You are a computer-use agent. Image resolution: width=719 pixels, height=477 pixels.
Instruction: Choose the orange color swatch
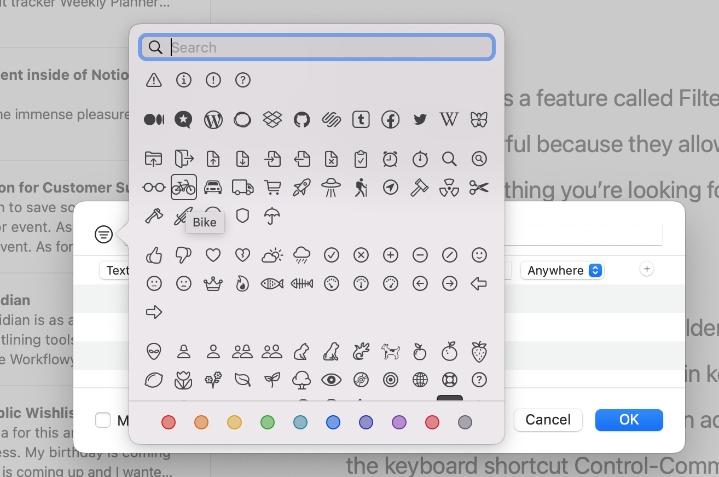pos(201,422)
